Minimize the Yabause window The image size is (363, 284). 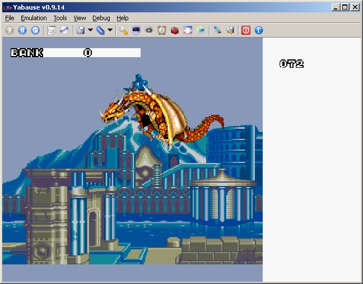336,7
